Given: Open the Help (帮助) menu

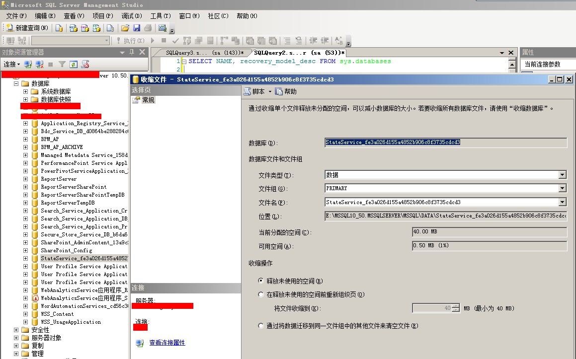Looking at the screenshot, I should 247,16.
